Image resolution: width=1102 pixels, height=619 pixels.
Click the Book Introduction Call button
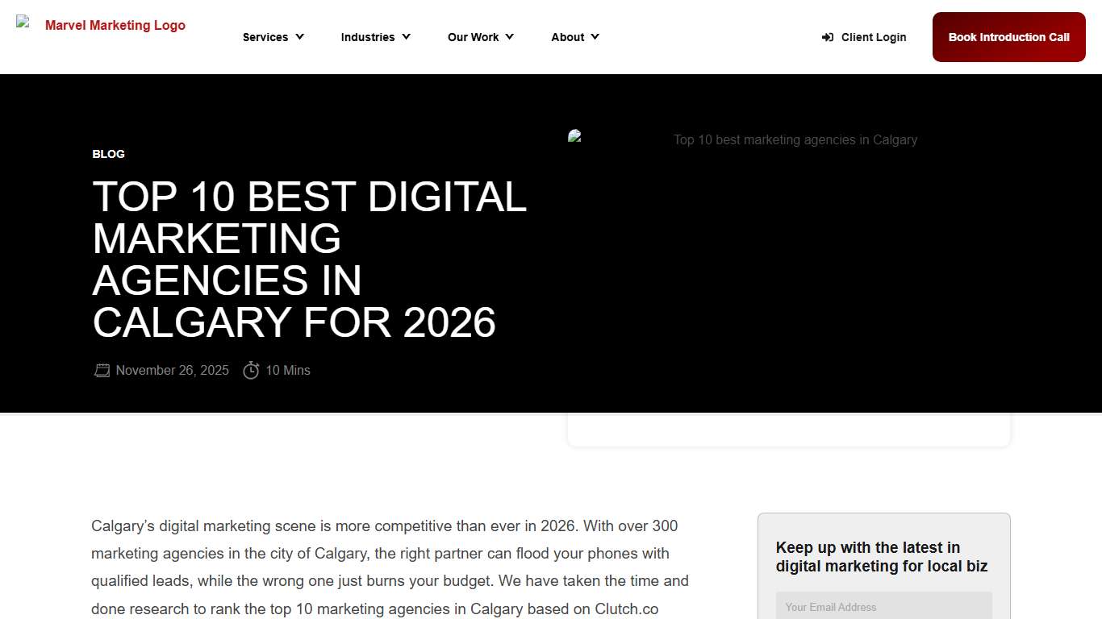pos(1008,37)
